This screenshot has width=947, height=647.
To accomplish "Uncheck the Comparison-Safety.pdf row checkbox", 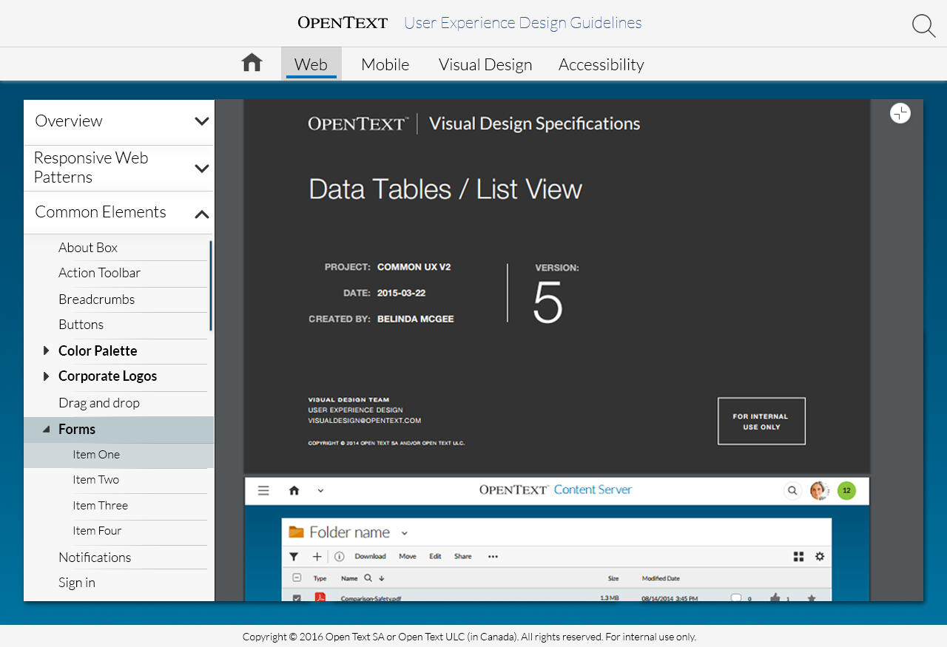I will coord(297,597).
